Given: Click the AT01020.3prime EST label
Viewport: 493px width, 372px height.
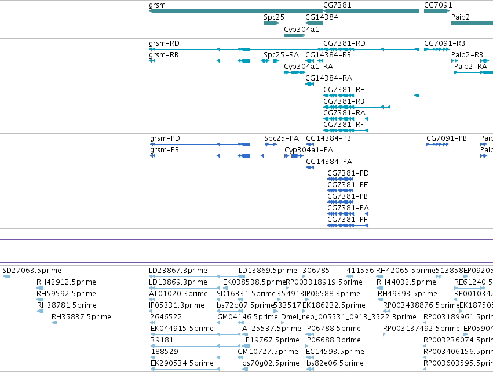Looking at the screenshot, I should pos(178,294).
